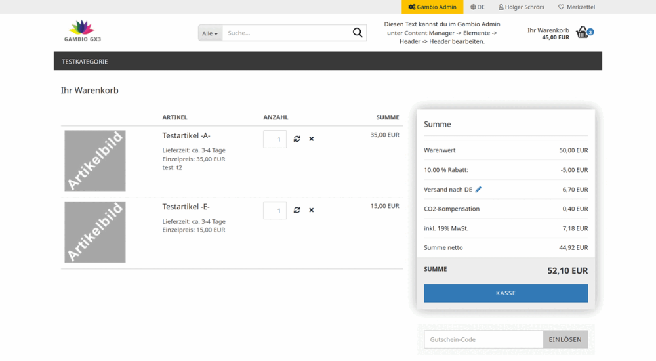Click the 52,10 EUR total amount
The width and height of the screenshot is (656, 361).
(567, 271)
